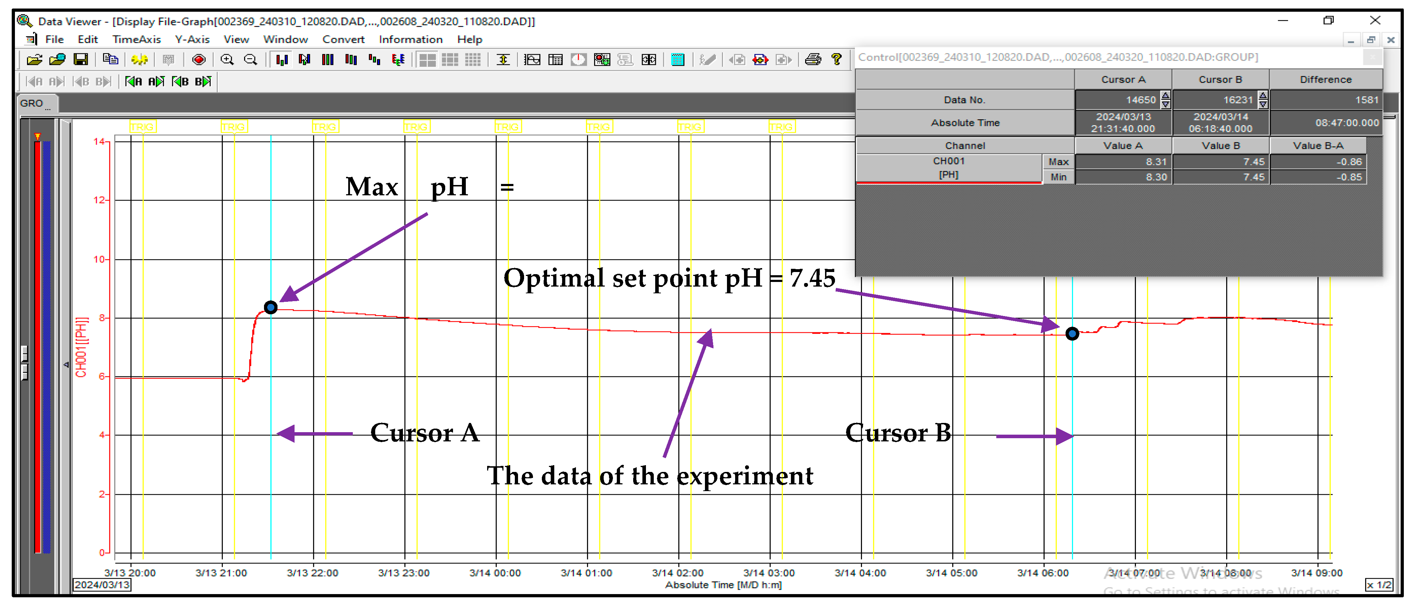Select the fine grid layout icon
Screen dimensions: 1412x609
[473, 59]
